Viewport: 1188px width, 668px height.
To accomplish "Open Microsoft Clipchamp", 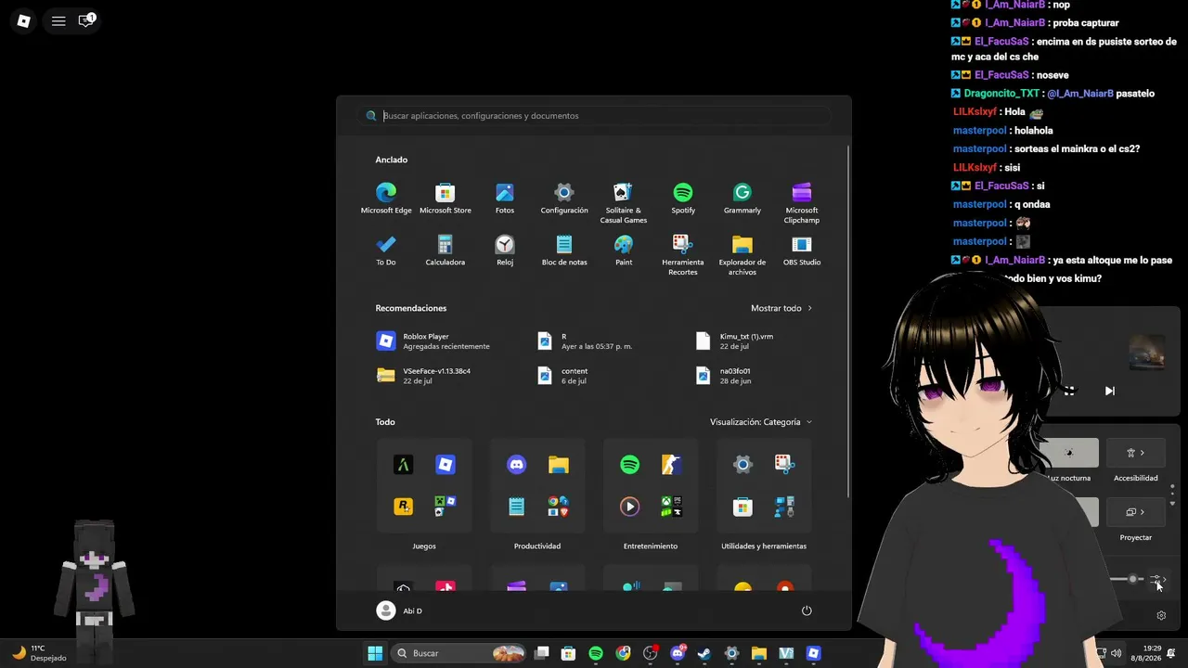I will click(x=802, y=203).
